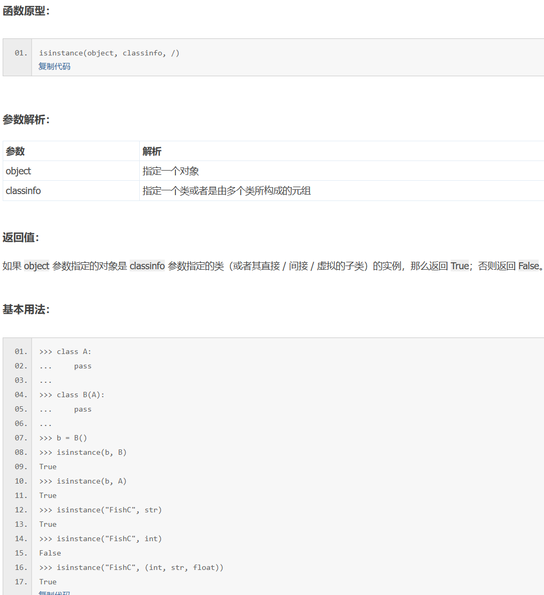Select the code line isinstance(object, classinfo, /)

click(109, 53)
